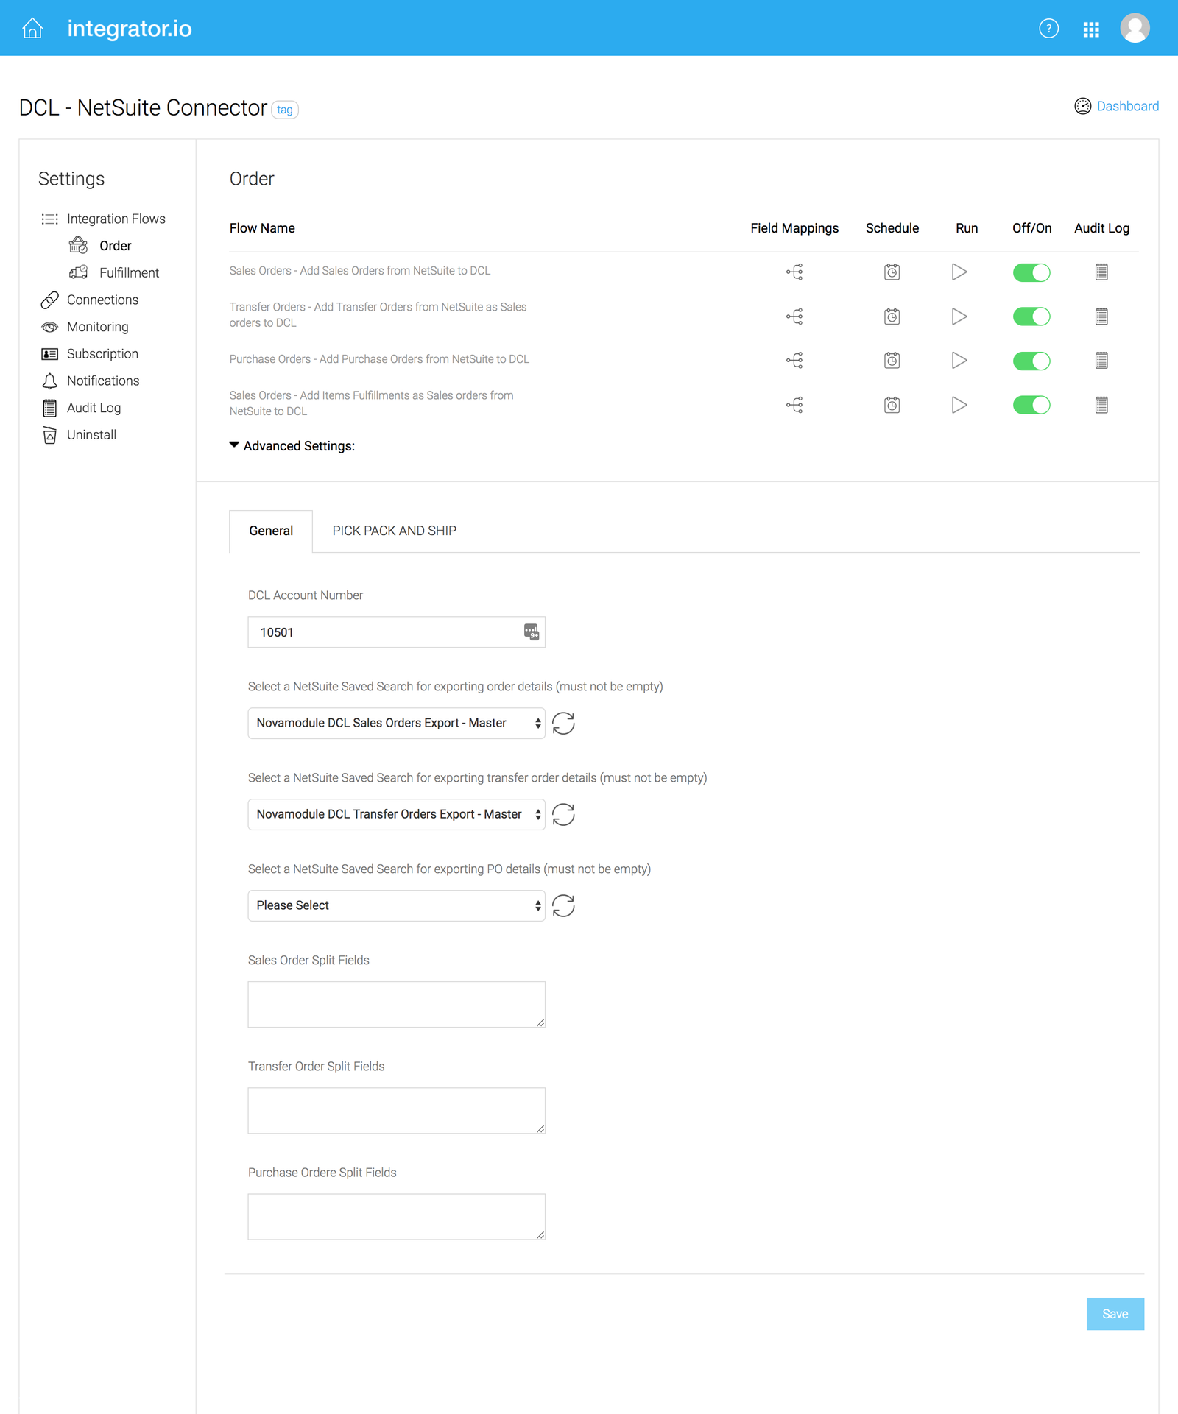Viewport: 1178px width, 1414px height.
Task: Open the Dashboard link
Action: [x=1117, y=106]
